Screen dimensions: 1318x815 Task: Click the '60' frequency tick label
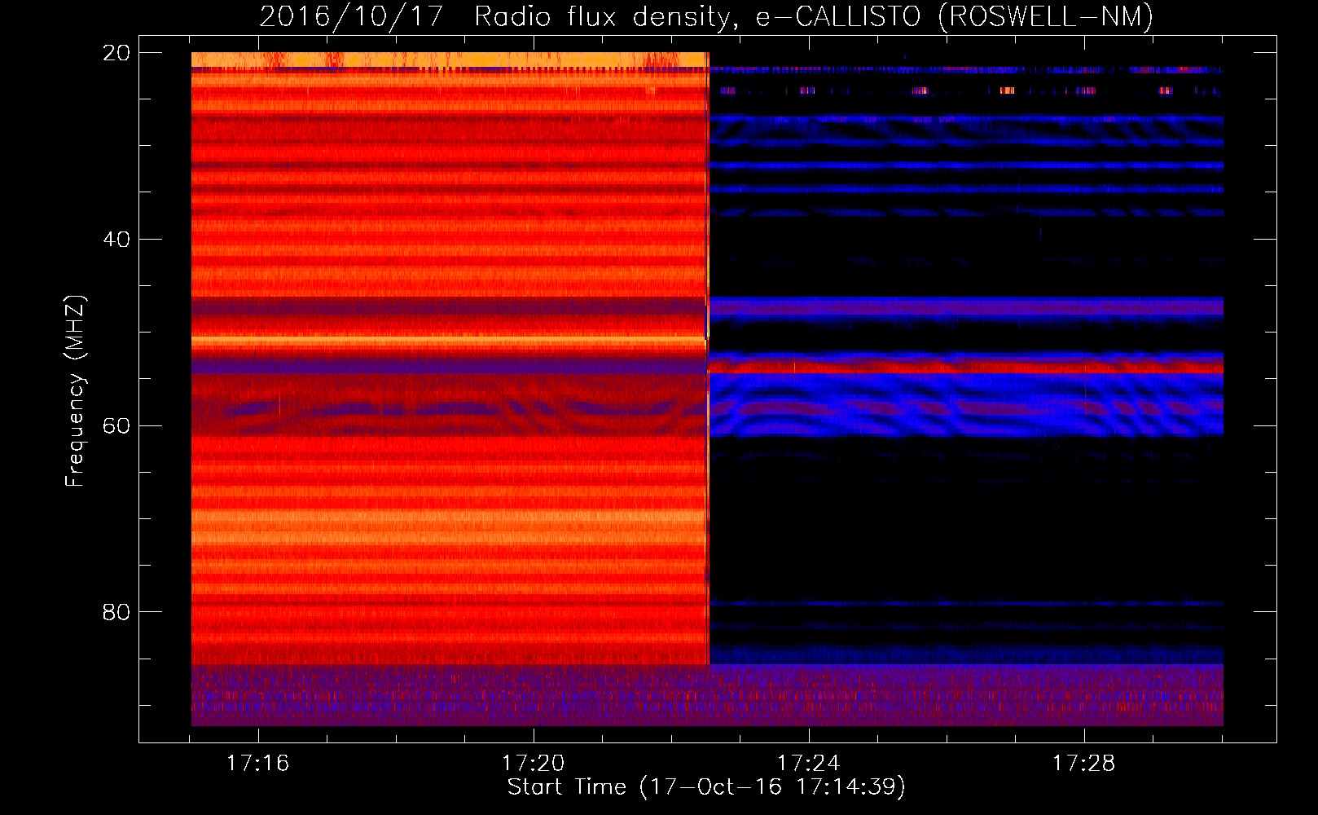[x=116, y=426]
